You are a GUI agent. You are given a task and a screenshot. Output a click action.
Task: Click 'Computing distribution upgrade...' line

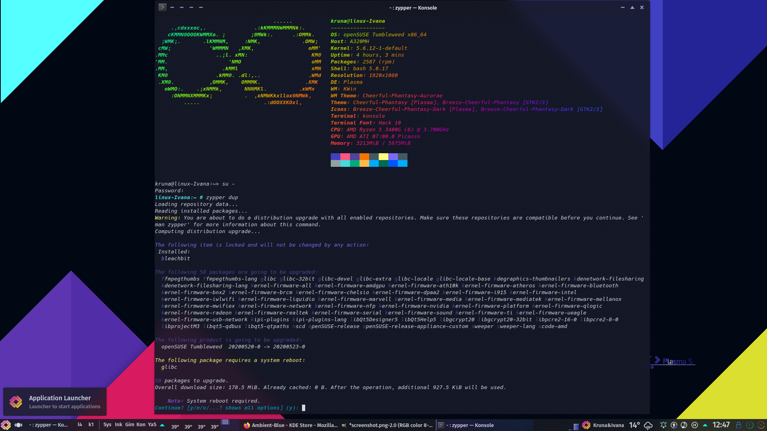208,231
